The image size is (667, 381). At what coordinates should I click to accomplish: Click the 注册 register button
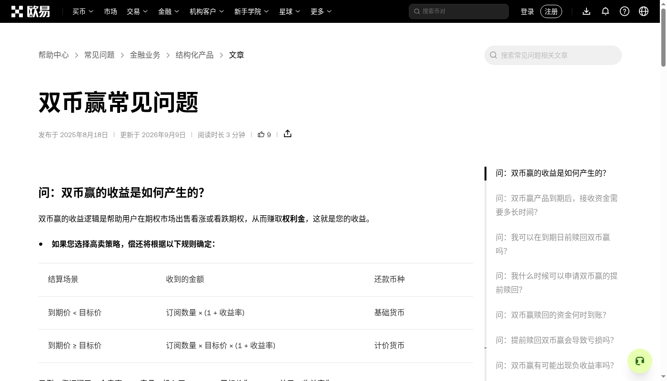551,11
